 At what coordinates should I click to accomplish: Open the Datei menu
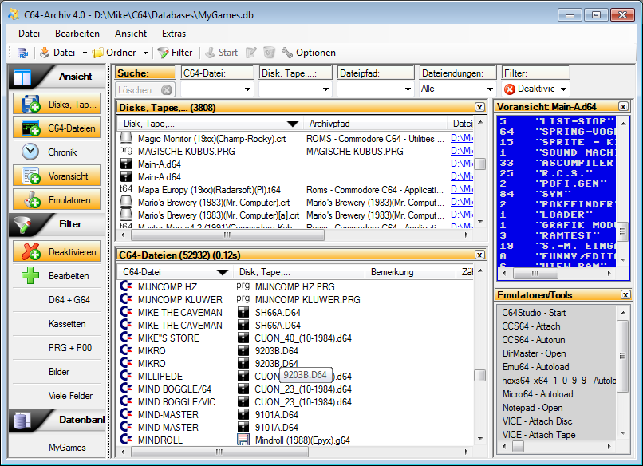pos(29,34)
